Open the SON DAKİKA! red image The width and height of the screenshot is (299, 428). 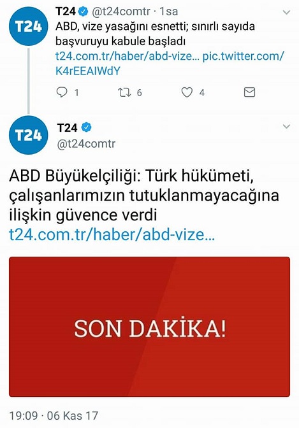coord(149,327)
